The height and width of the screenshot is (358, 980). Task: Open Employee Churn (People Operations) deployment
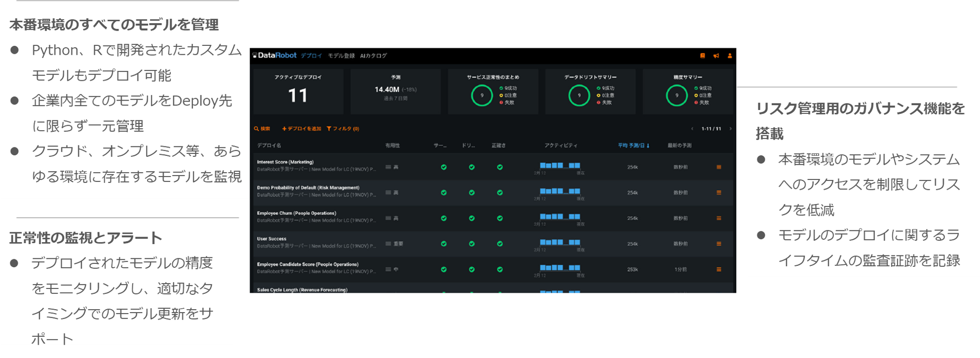[x=297, y=214]
